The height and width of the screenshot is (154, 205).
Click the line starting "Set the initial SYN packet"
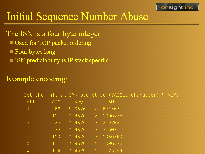(101, 95)
